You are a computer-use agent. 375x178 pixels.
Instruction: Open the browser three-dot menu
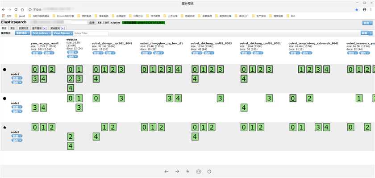[x=371, y=9]
